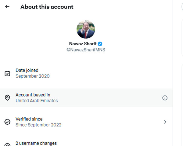Open the @NawazSharifMNS handle

click(x=86, y=50)
